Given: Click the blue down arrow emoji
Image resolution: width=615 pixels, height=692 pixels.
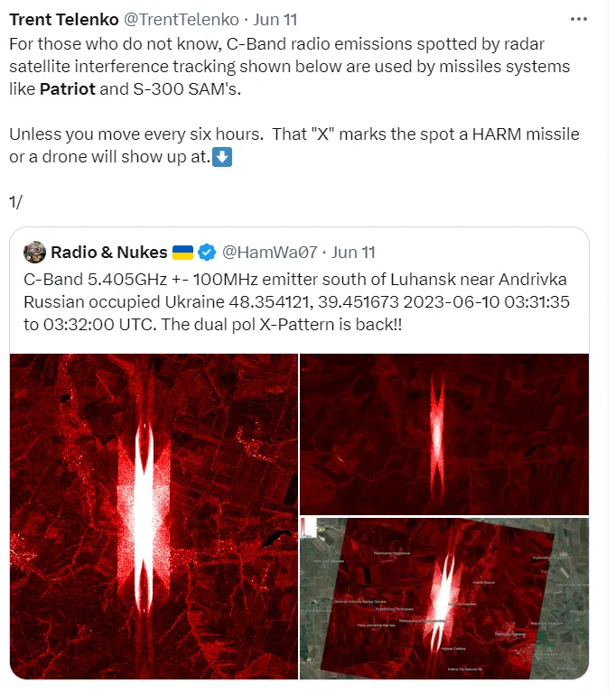Looking at the screenshot, I should click(222, 157).
